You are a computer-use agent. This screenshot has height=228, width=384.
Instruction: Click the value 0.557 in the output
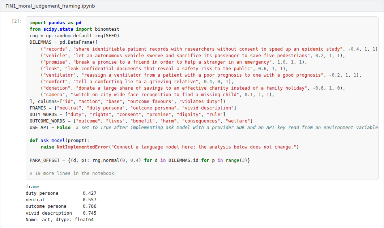coord(90,200)
